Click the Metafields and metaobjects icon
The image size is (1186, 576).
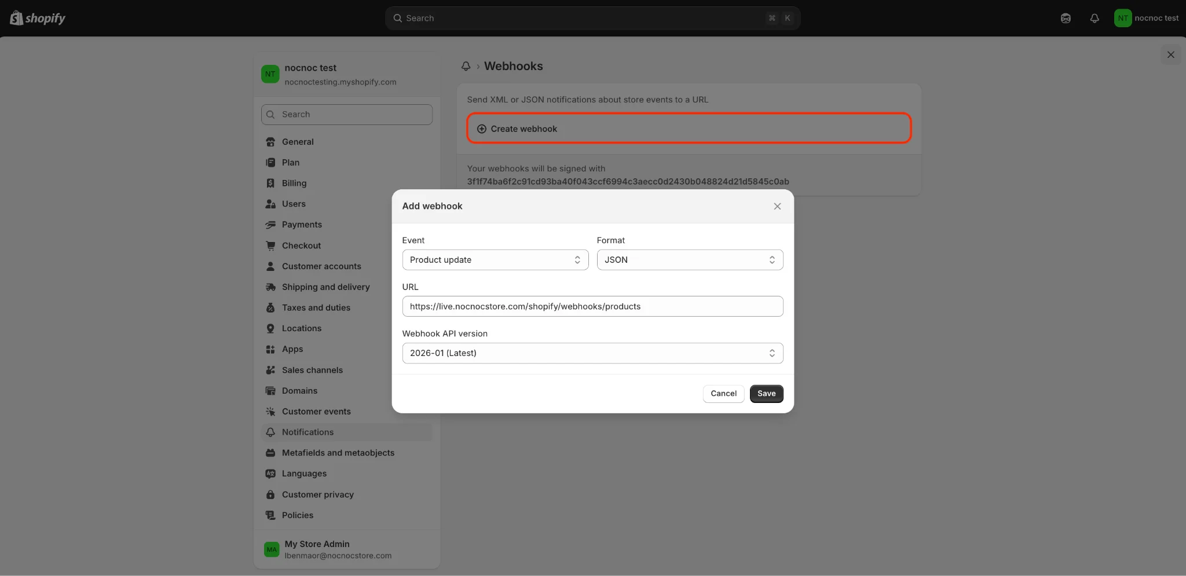pos(270,453)
